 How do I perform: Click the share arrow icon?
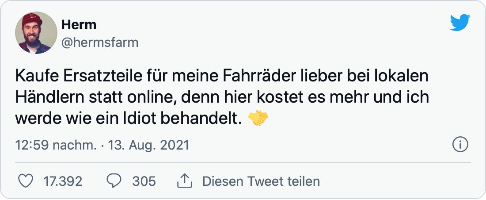tap(183, 181)
